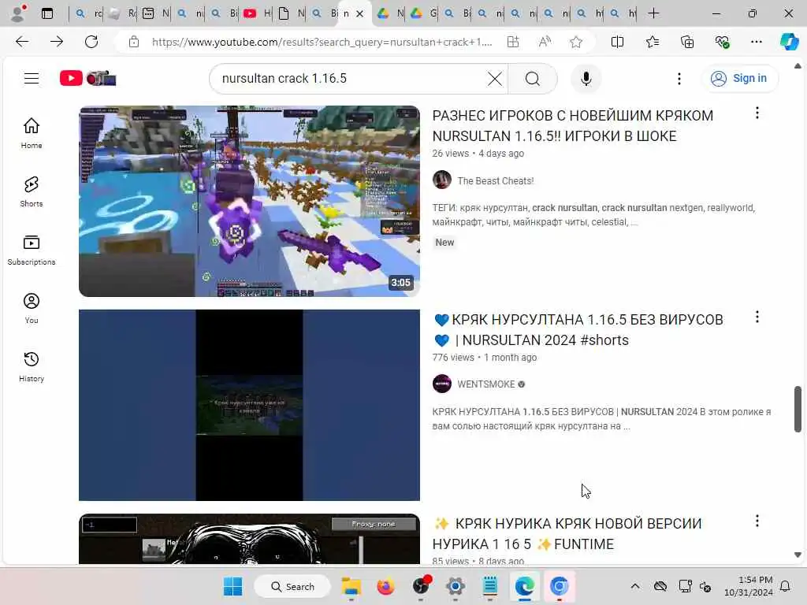This screenshot has width=807, height=605.
Task: Open Edge profile icon
Action: pos(18,13)
